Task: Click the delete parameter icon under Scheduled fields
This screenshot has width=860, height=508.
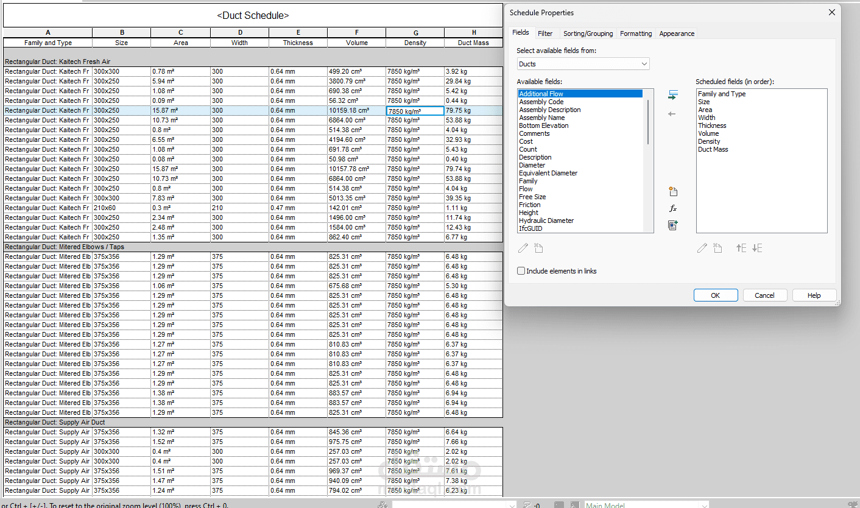Action: point(718,248)
